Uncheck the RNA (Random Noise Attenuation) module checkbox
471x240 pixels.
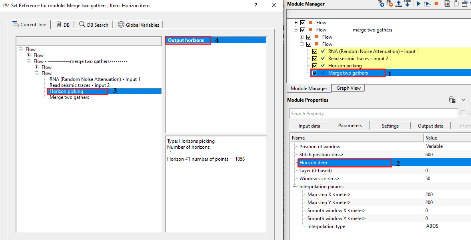coord(315,51)
